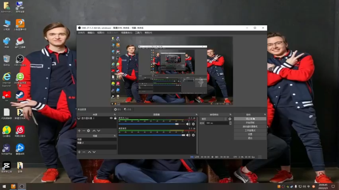Click Exit (退出) in Controls panel

[x=250, y=138]
